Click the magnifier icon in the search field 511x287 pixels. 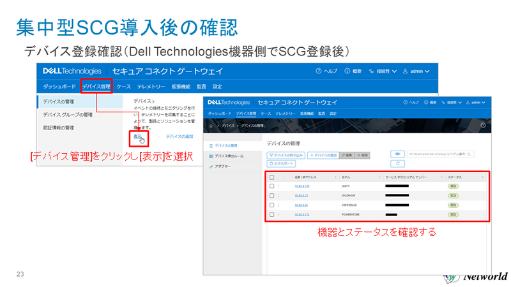point(469,154)
